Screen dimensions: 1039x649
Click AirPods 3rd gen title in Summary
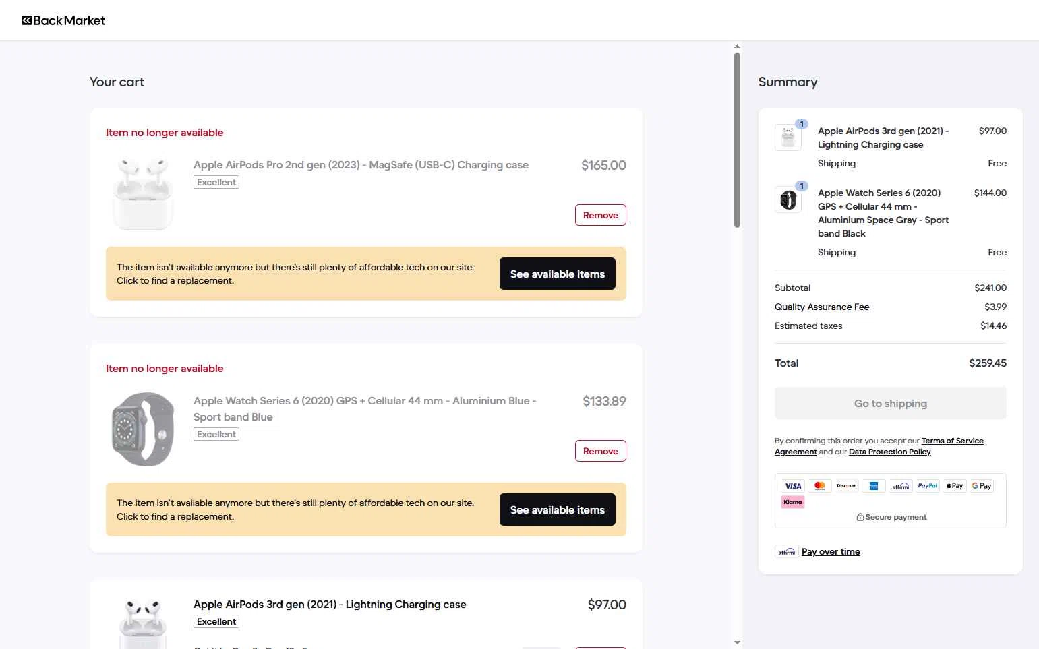(x=883, y=137)
